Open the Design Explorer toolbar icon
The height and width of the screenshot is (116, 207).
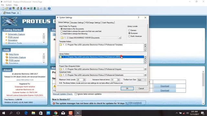[x=35, y=8]
